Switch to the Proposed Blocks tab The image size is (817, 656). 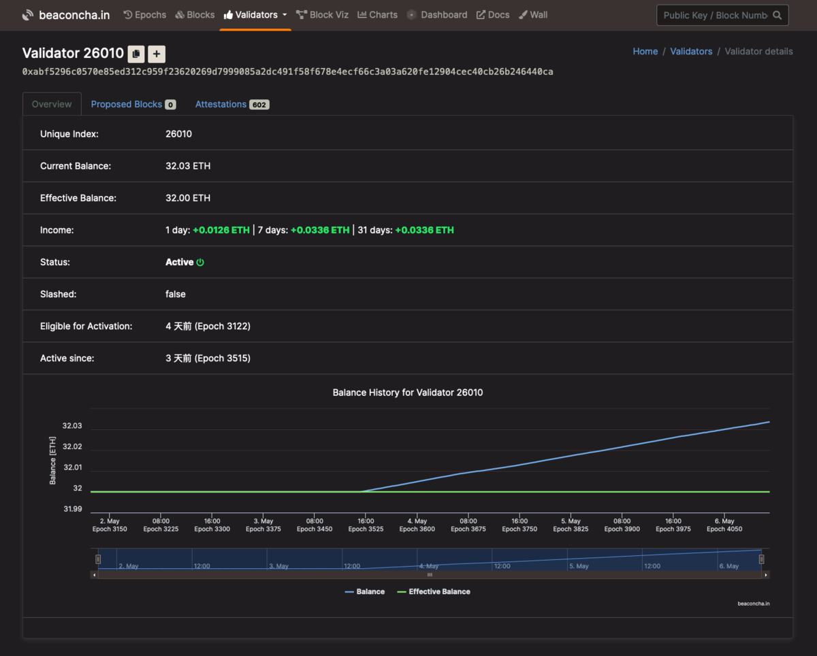133,104
